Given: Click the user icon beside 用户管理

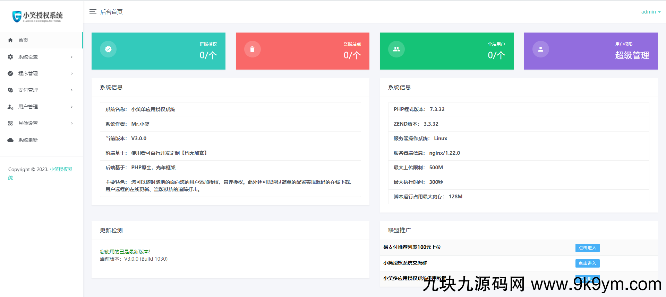Looking at the screenshot, I should pyautogui.click(x=10, y=107).
